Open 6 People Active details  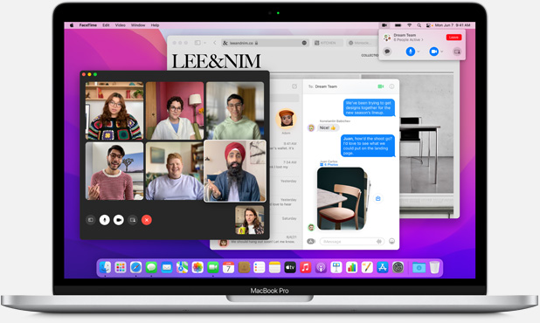(x=408, y=40)
